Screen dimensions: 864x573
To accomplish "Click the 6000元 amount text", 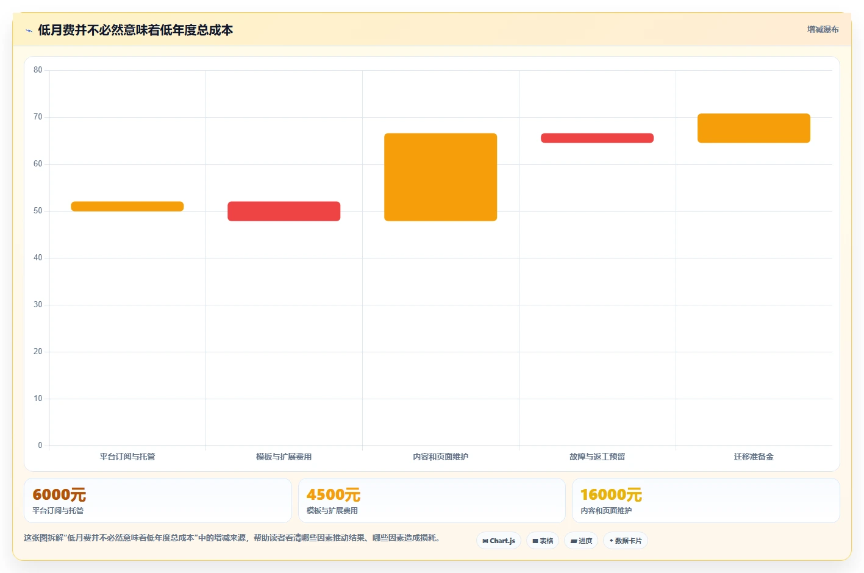I will click(x=59, y=494).
